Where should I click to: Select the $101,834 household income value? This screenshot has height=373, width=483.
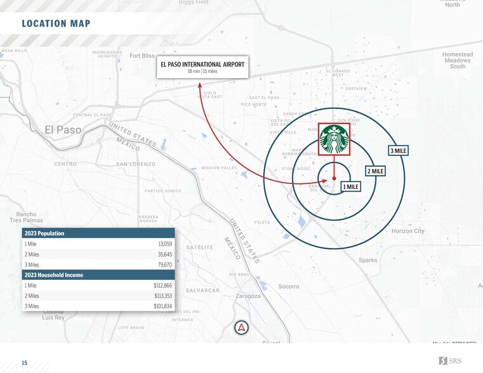(163, 306)
